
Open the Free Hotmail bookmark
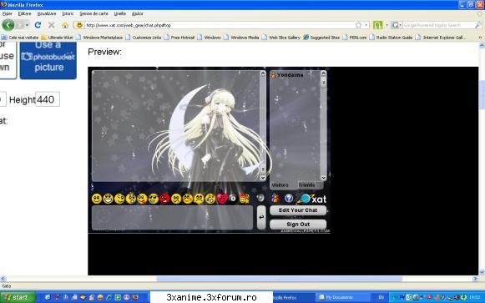point(179,38)
